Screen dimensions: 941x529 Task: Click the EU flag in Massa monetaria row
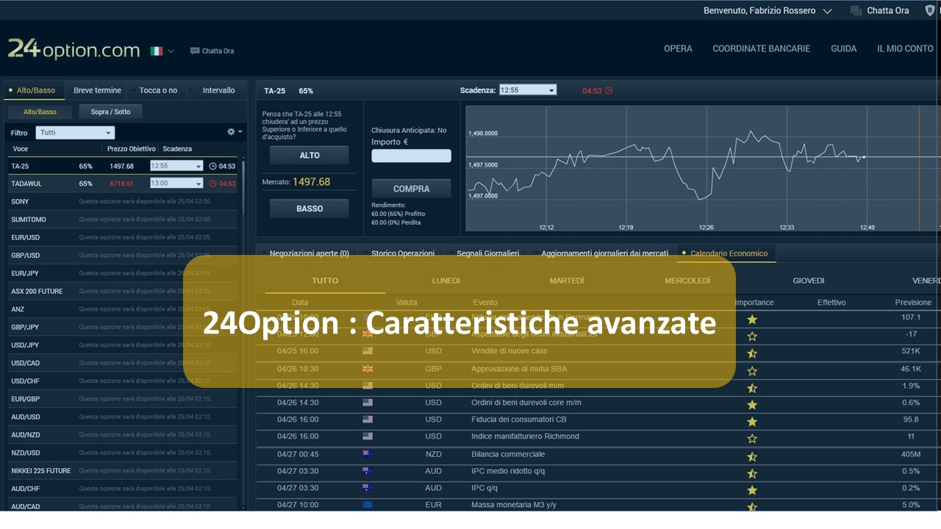pos(368,505)
